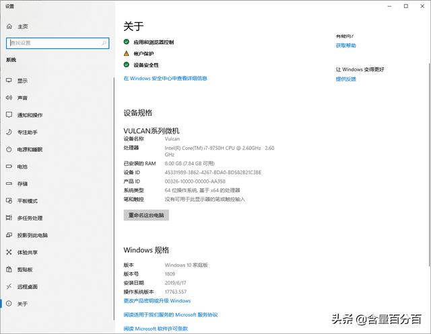The width and height of the screenshot is (431, 334).
Task: Click the 电池 sidebar label
Action: (x=22, y=167)
